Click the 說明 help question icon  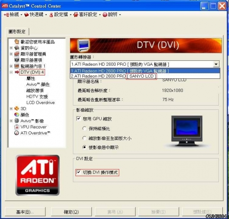tap(105, 15)
